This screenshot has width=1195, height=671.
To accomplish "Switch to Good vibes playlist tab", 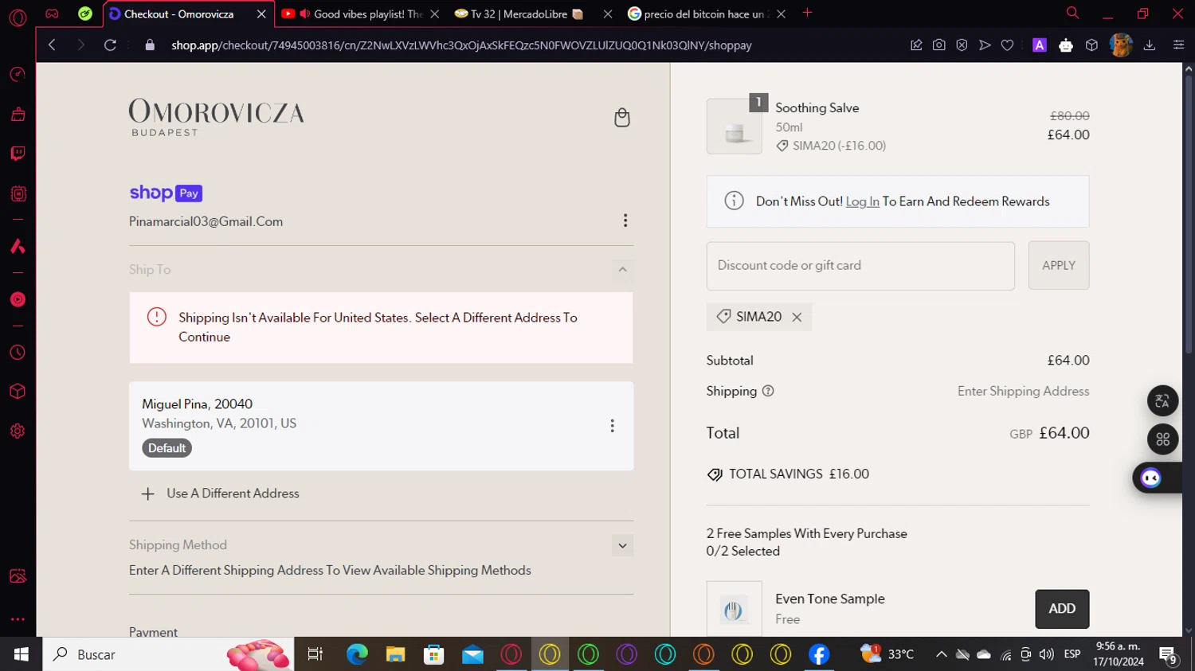I will pyautogui.click(x=366, y=14).
